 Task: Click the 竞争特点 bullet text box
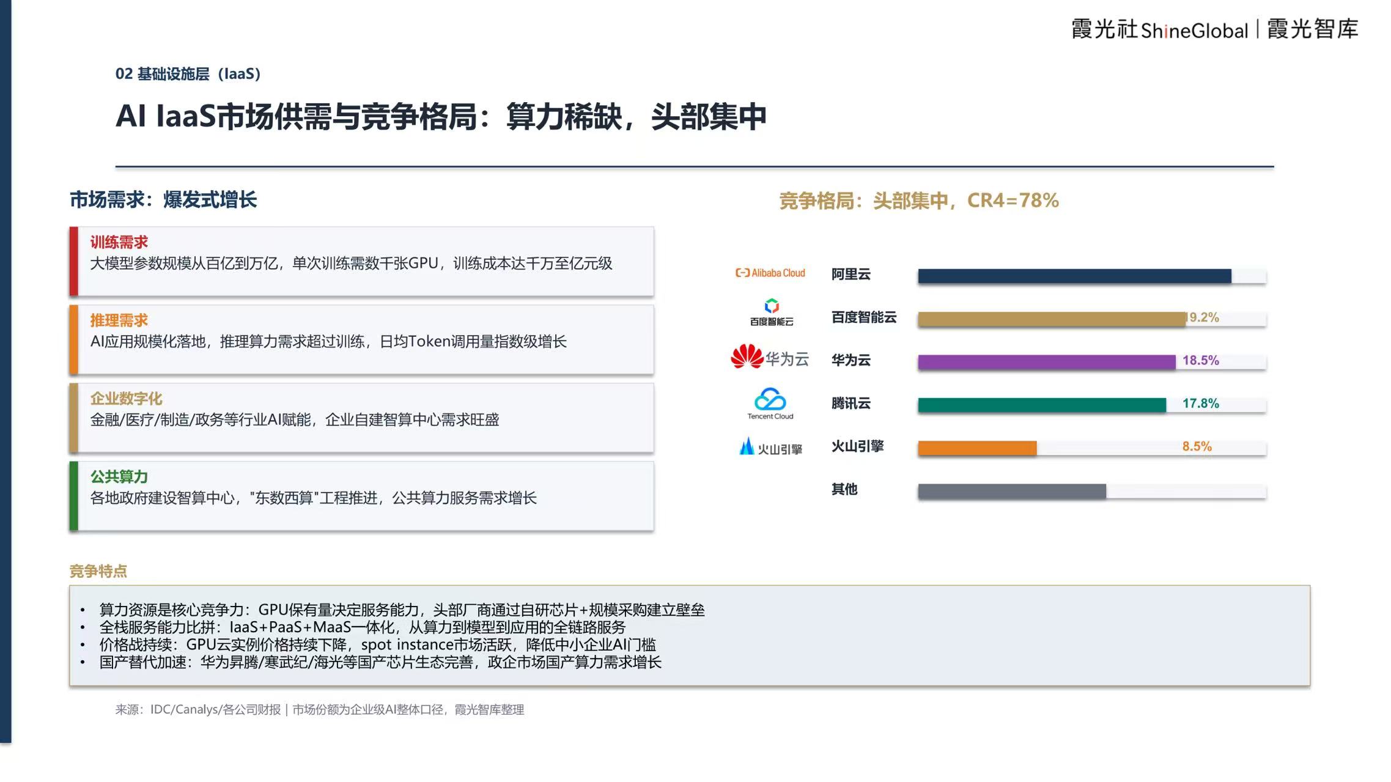[690, 635]
